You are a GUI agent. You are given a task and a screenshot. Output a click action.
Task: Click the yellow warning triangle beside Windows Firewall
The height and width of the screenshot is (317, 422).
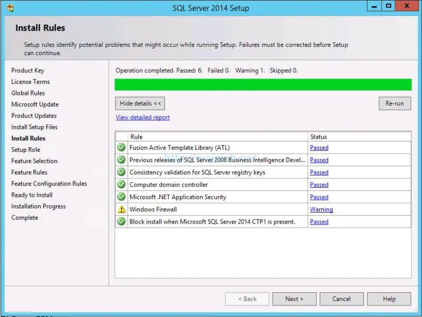pyautogui.click(x=121, y=209)
